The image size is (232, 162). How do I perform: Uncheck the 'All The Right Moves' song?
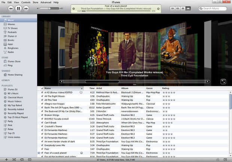[x=42, y=96]
